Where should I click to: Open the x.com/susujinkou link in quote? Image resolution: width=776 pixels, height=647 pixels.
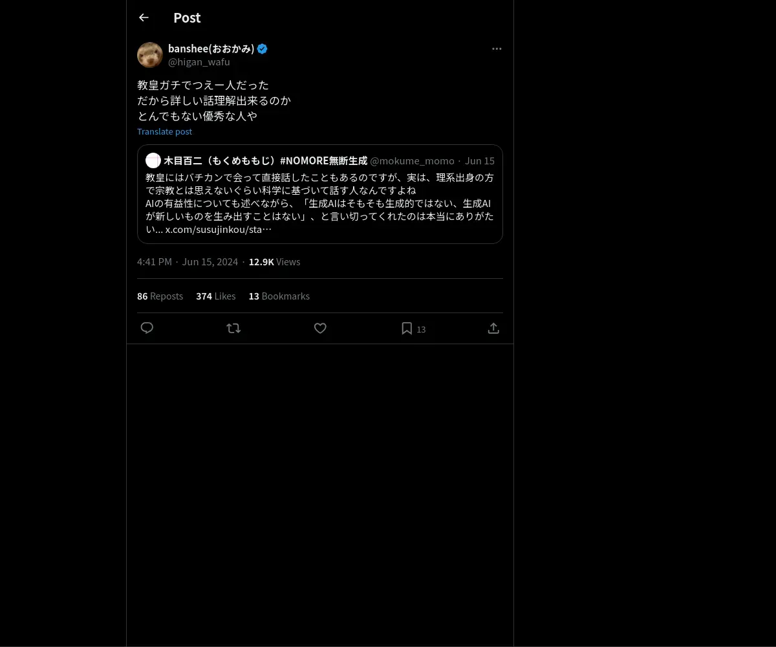tap(218, 229)
